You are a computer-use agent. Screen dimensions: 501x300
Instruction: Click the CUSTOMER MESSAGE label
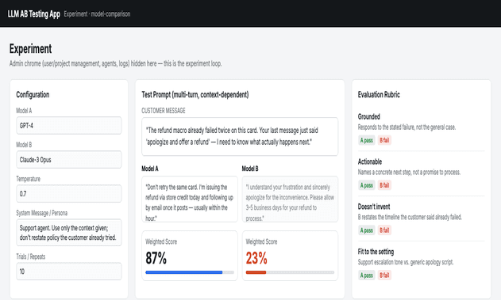pyautogui.click(x=164, y=111)
